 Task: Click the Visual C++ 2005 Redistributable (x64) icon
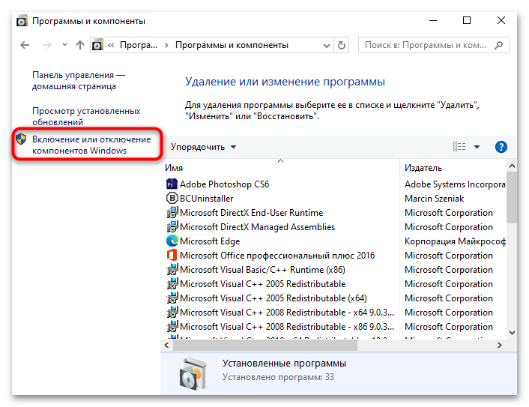tap(172, 298)
